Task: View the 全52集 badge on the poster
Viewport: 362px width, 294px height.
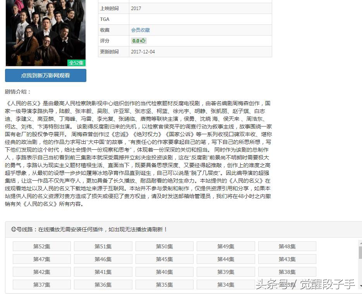Action: click(76, 63)
